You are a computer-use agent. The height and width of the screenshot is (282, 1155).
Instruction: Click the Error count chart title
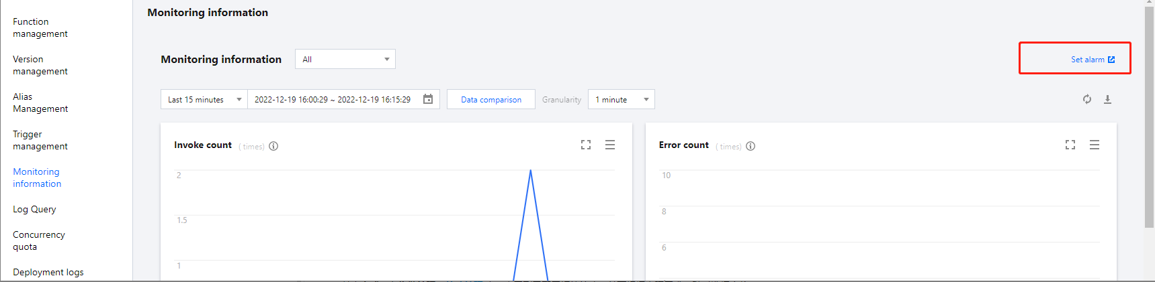pyautogui.click(x=684, y=145)
